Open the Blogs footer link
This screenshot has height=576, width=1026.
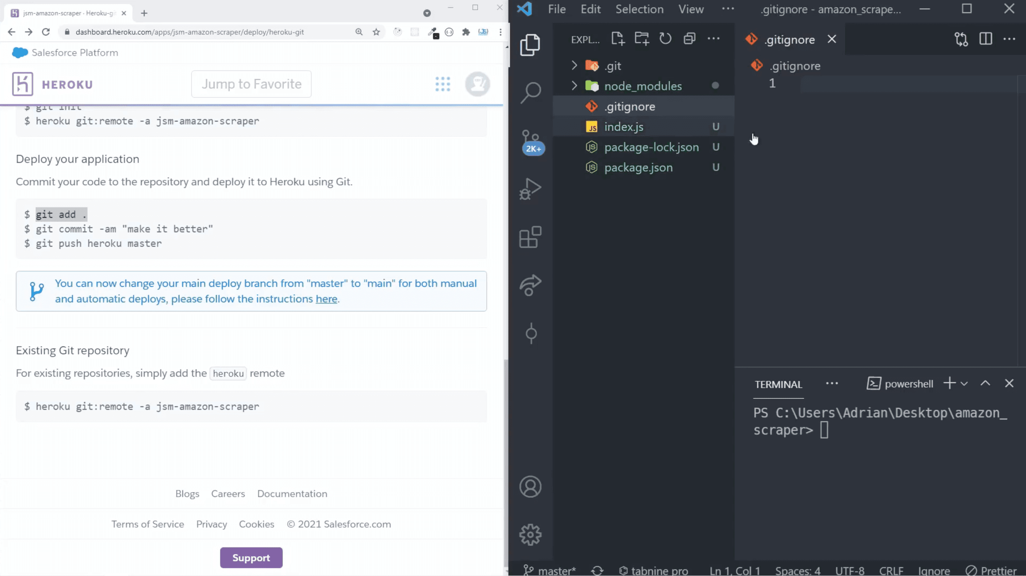[187, 493]
